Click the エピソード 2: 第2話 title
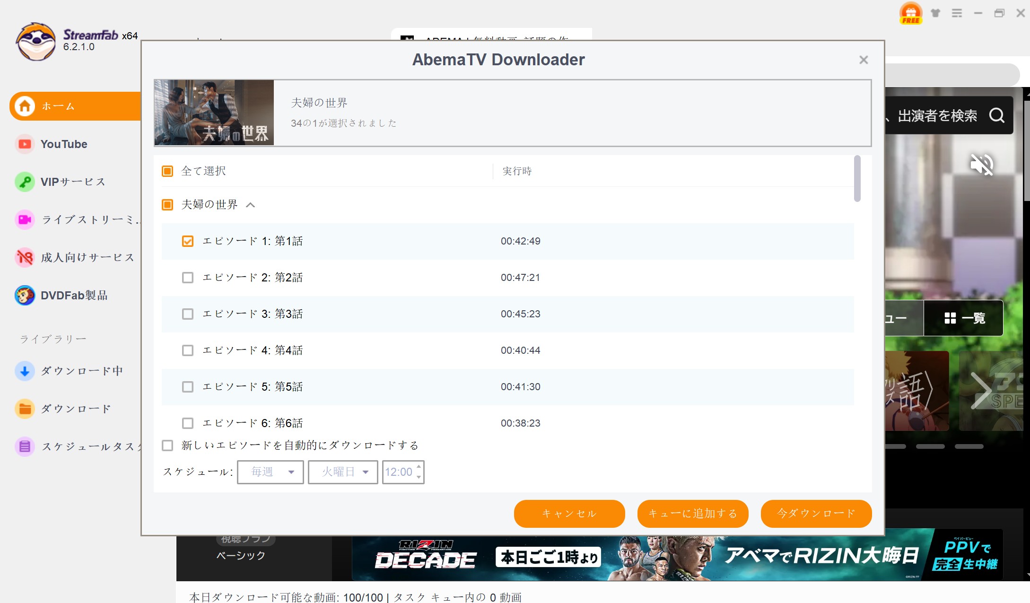This screenshot has height=603, width=1030. (253, 278)
